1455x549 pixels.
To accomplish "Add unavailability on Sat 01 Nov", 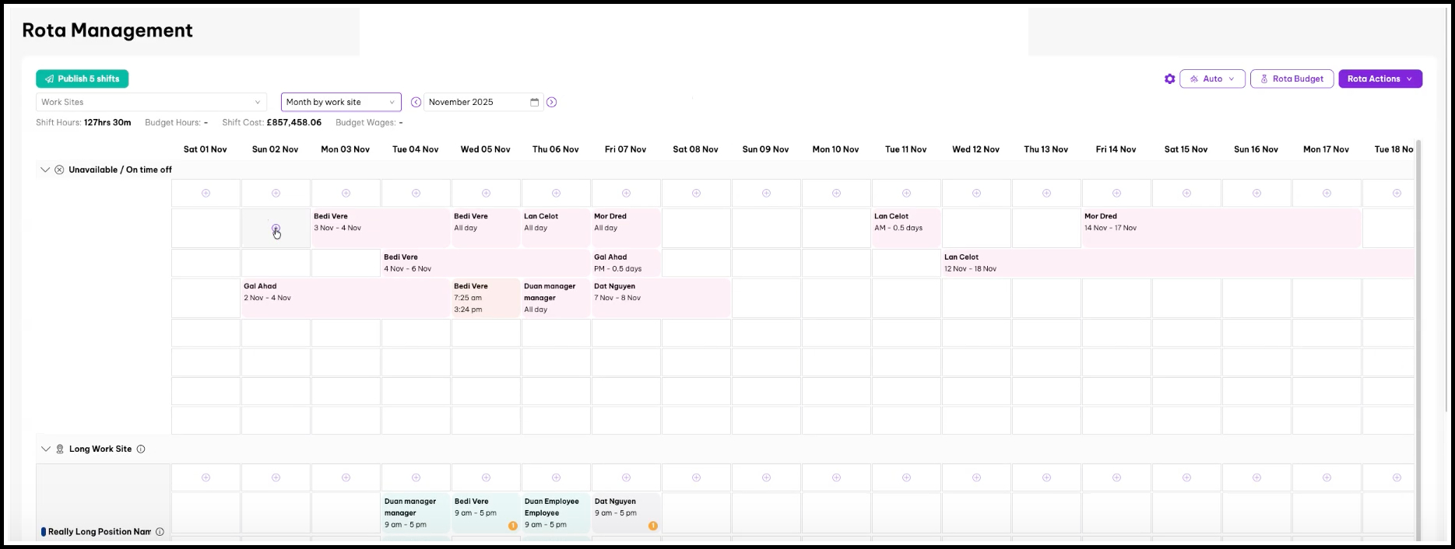I will [206, 193].
